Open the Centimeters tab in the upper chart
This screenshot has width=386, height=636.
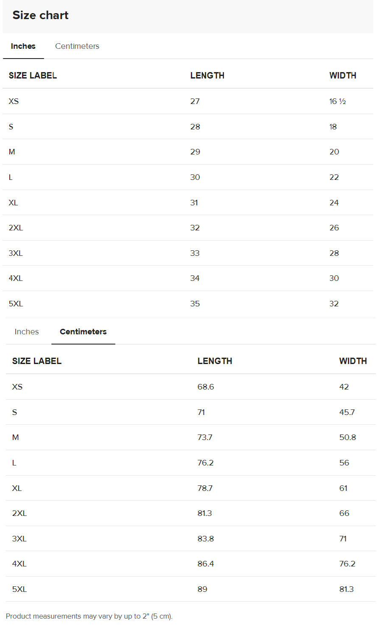click(x=77, y=46)
